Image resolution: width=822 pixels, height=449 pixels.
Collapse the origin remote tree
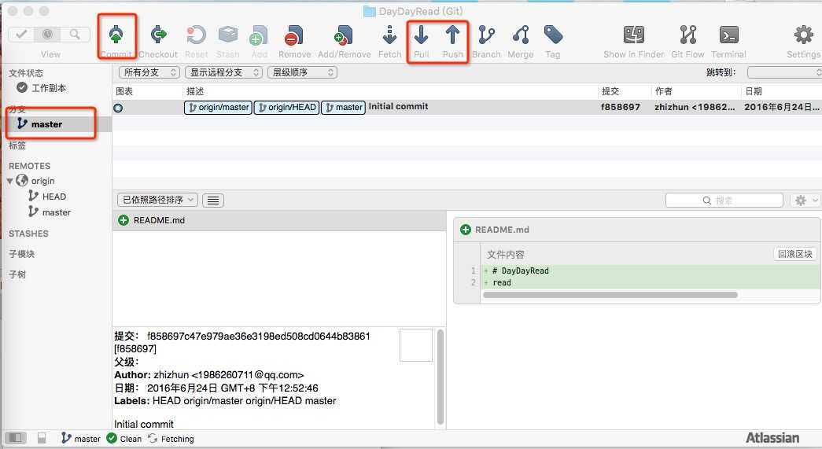(x=9, y=182)
